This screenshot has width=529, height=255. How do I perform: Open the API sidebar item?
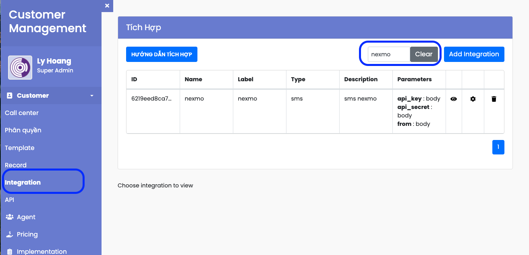[10, 200]
